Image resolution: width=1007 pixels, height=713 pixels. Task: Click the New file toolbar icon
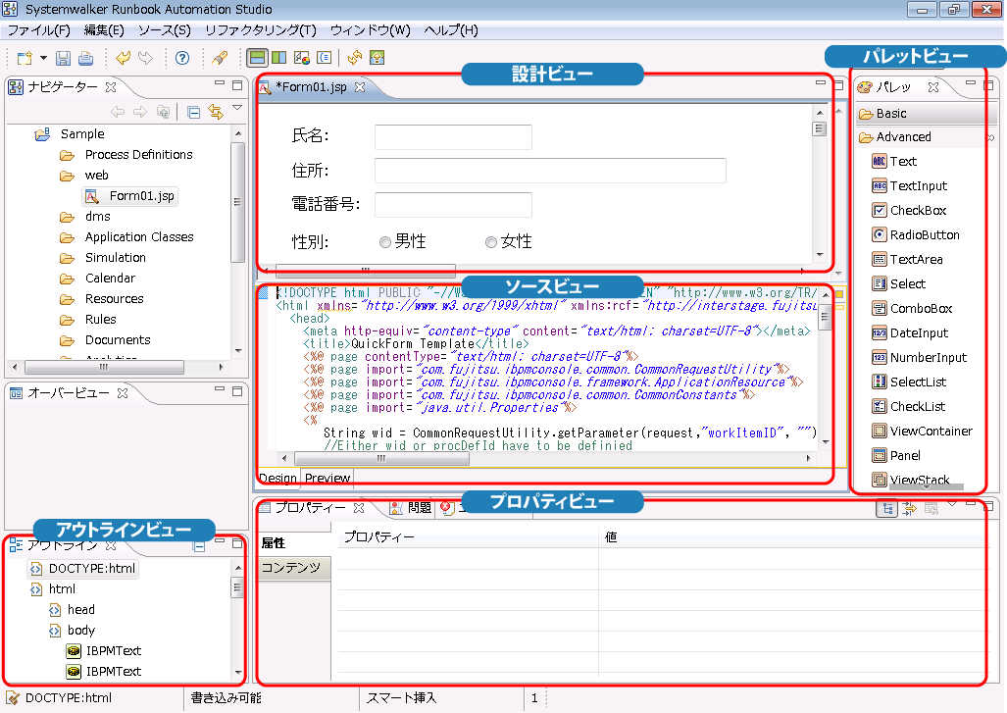coord(25,59)
